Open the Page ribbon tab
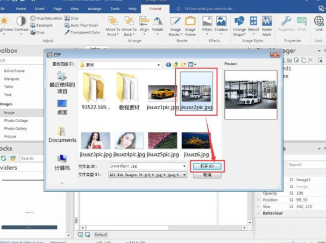This screenshot has height=243, width=326. (x=58, y=9)
